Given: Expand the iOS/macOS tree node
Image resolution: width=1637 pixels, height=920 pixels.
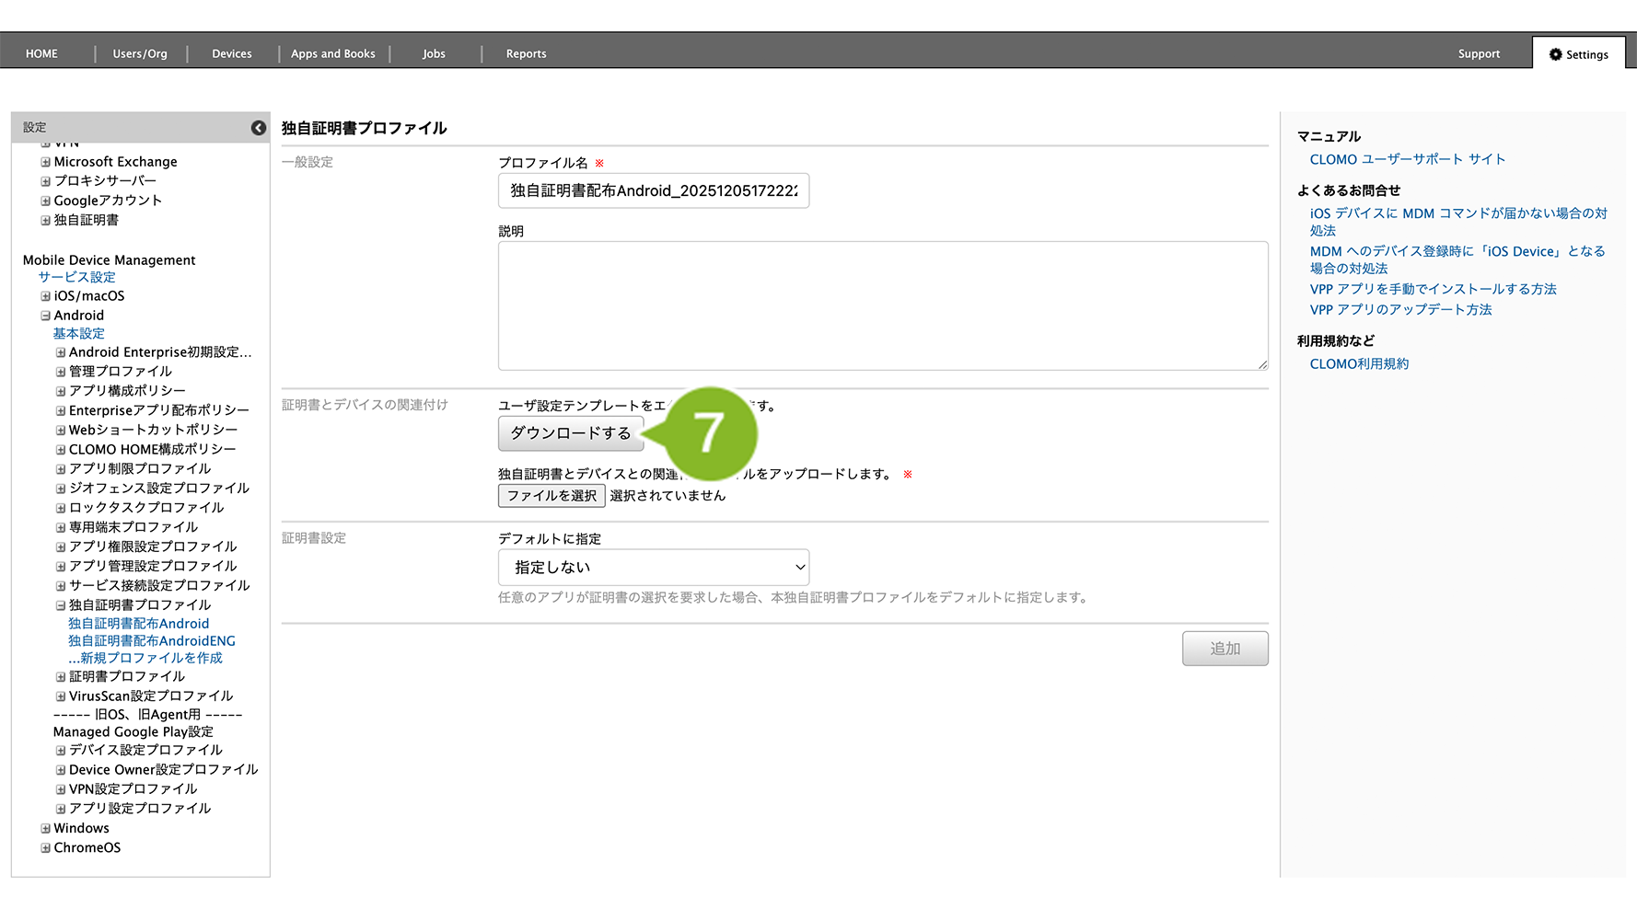Looking at the screenshot, I should click(x=45, y=296).
